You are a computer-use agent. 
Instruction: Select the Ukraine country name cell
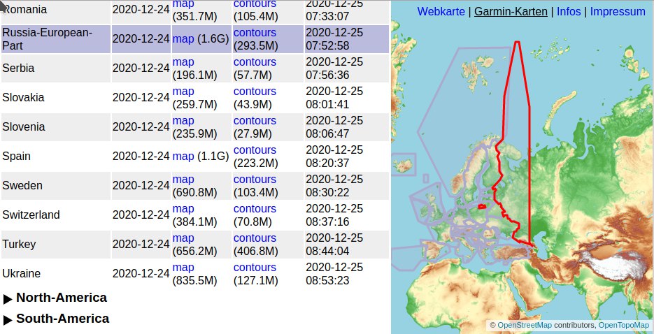[x=56, y=274]
